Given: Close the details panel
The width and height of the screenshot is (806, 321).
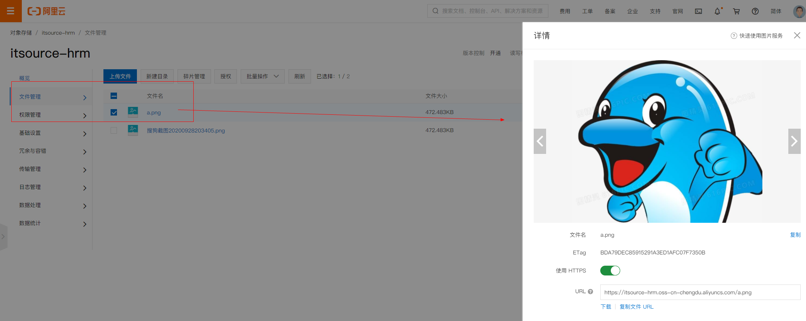Looking at the screenshot, I should pos(797,35).
